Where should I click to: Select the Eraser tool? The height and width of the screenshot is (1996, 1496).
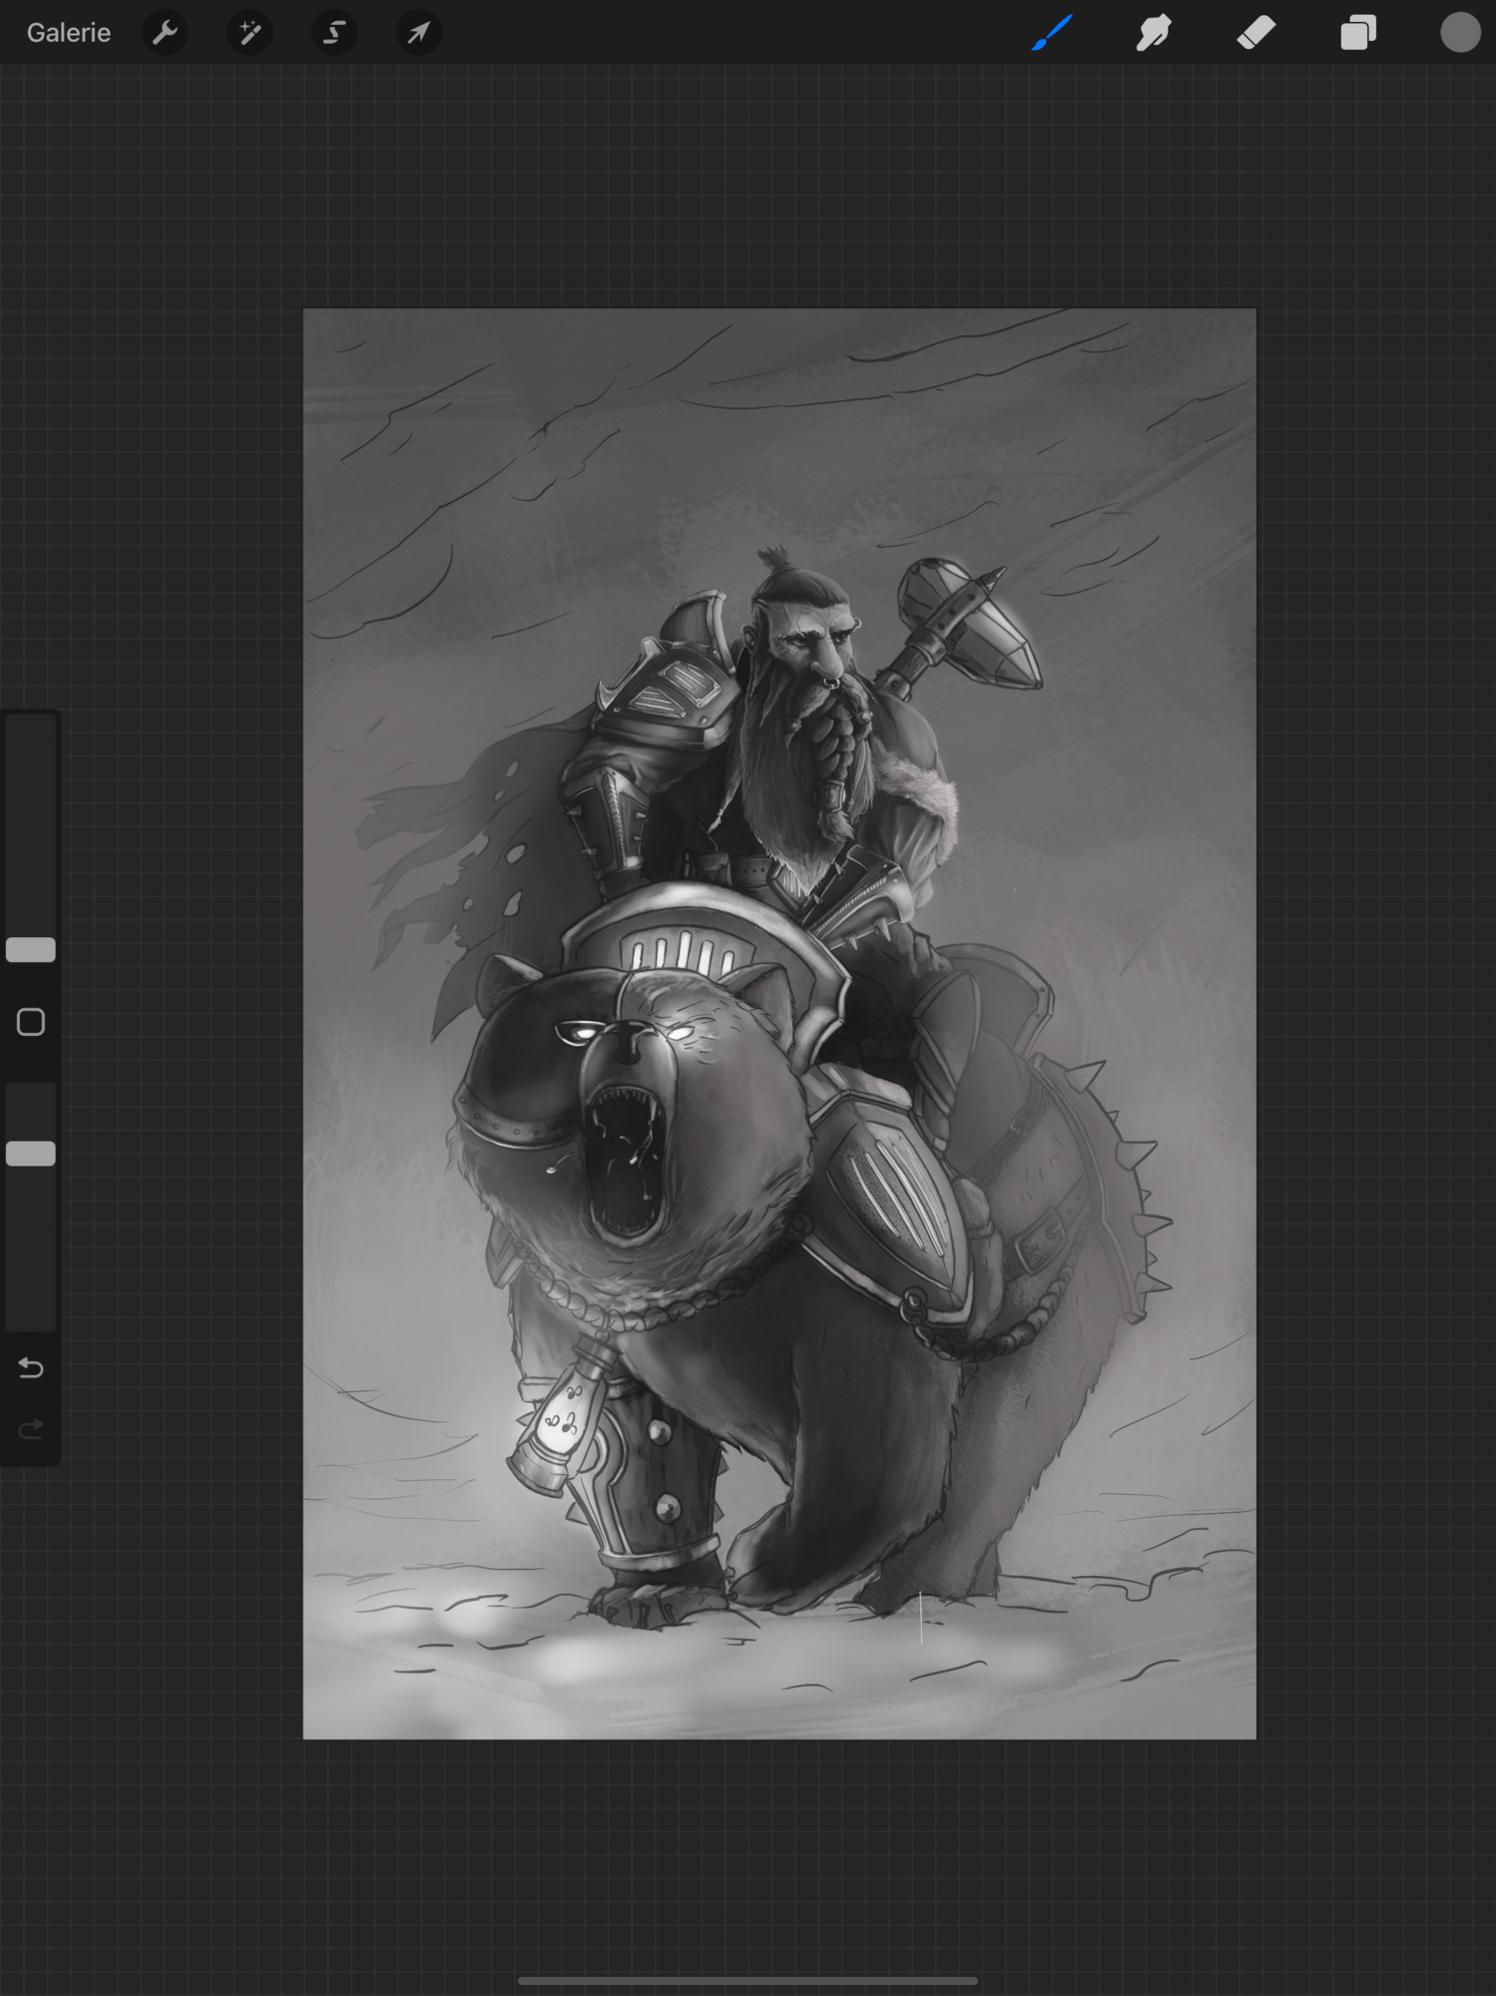[x=1255, y=33]
